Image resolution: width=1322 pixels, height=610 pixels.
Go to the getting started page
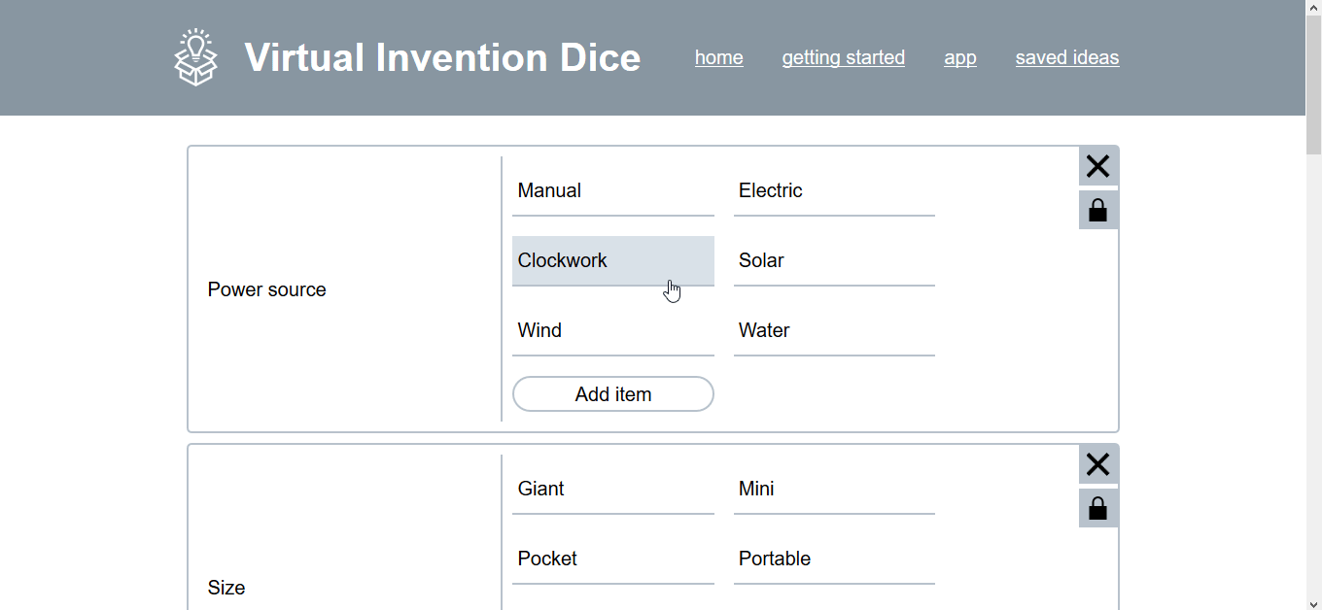pos(843,58)
